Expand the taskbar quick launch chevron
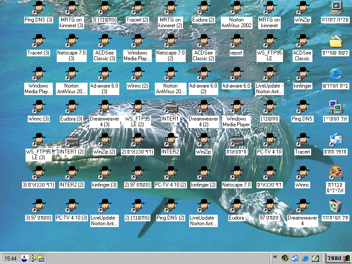This screenshot has height=264, width=352. click(x=275, y=257)
